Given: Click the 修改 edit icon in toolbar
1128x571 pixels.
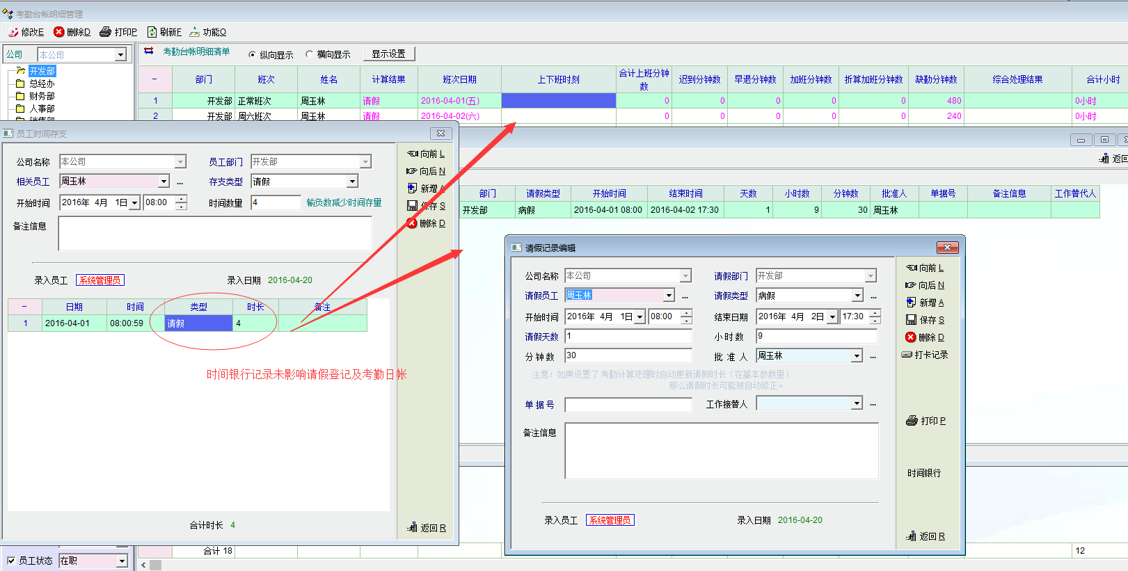Looking at the screenshot, I should tap(14, 32).
